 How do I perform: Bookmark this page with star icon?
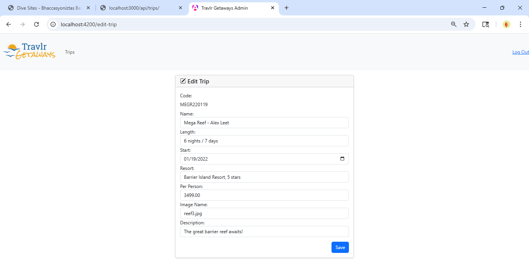[x=466, y=24]
